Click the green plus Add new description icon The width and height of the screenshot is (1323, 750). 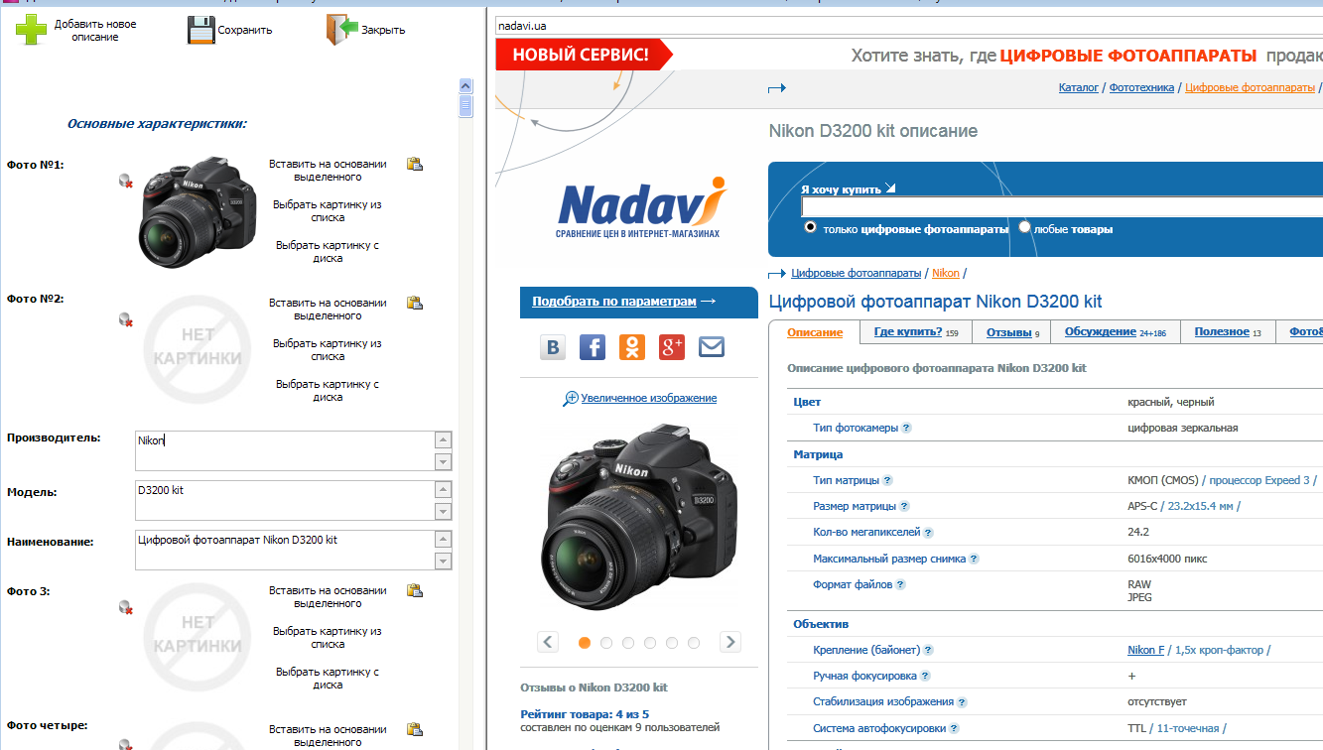31,30
